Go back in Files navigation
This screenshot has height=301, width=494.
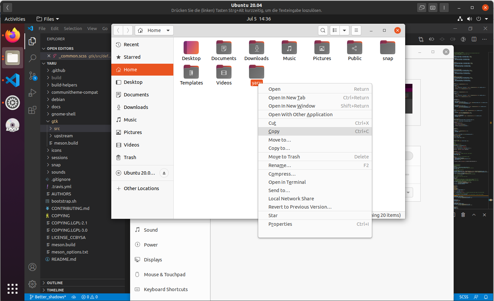pos(118,30)
